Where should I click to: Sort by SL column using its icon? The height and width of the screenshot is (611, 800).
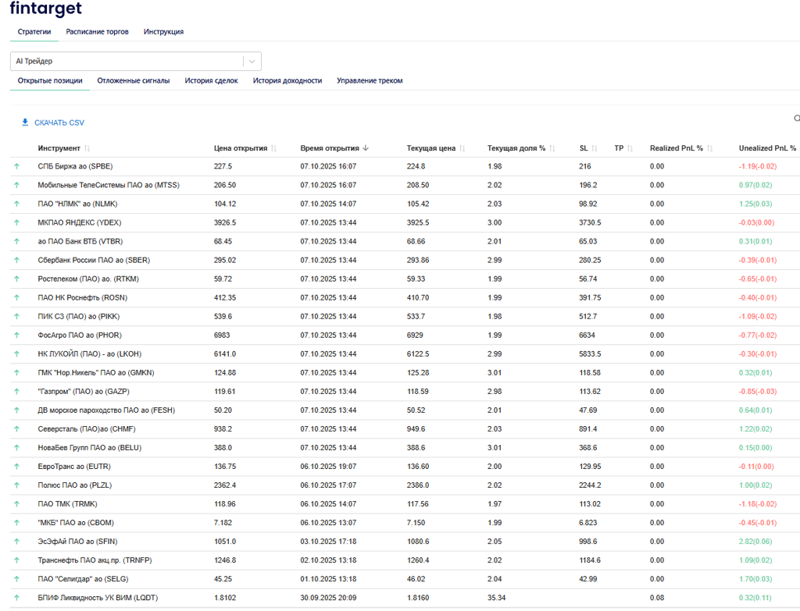pyautogui.click(x=595, y=148)
